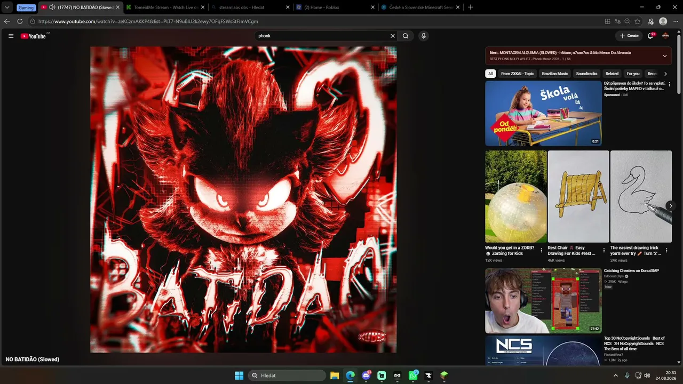Close the Home - Roblox tab

click(372, 7)
